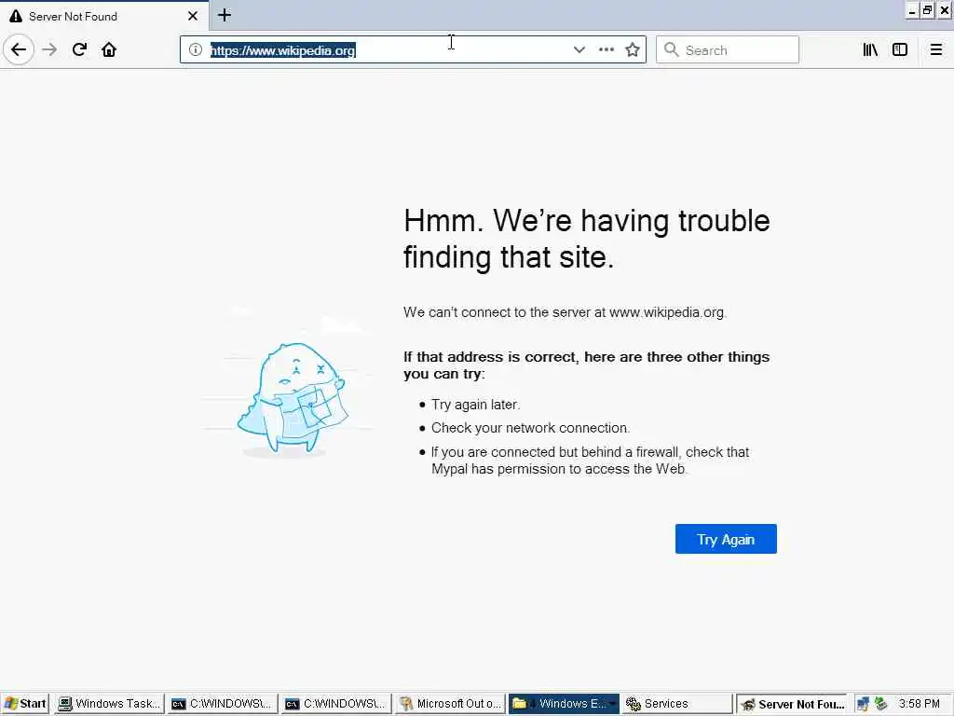954x716 pixels.
Task: Switch to Windows Explorer taskbar group
Action: pos(565,704)
